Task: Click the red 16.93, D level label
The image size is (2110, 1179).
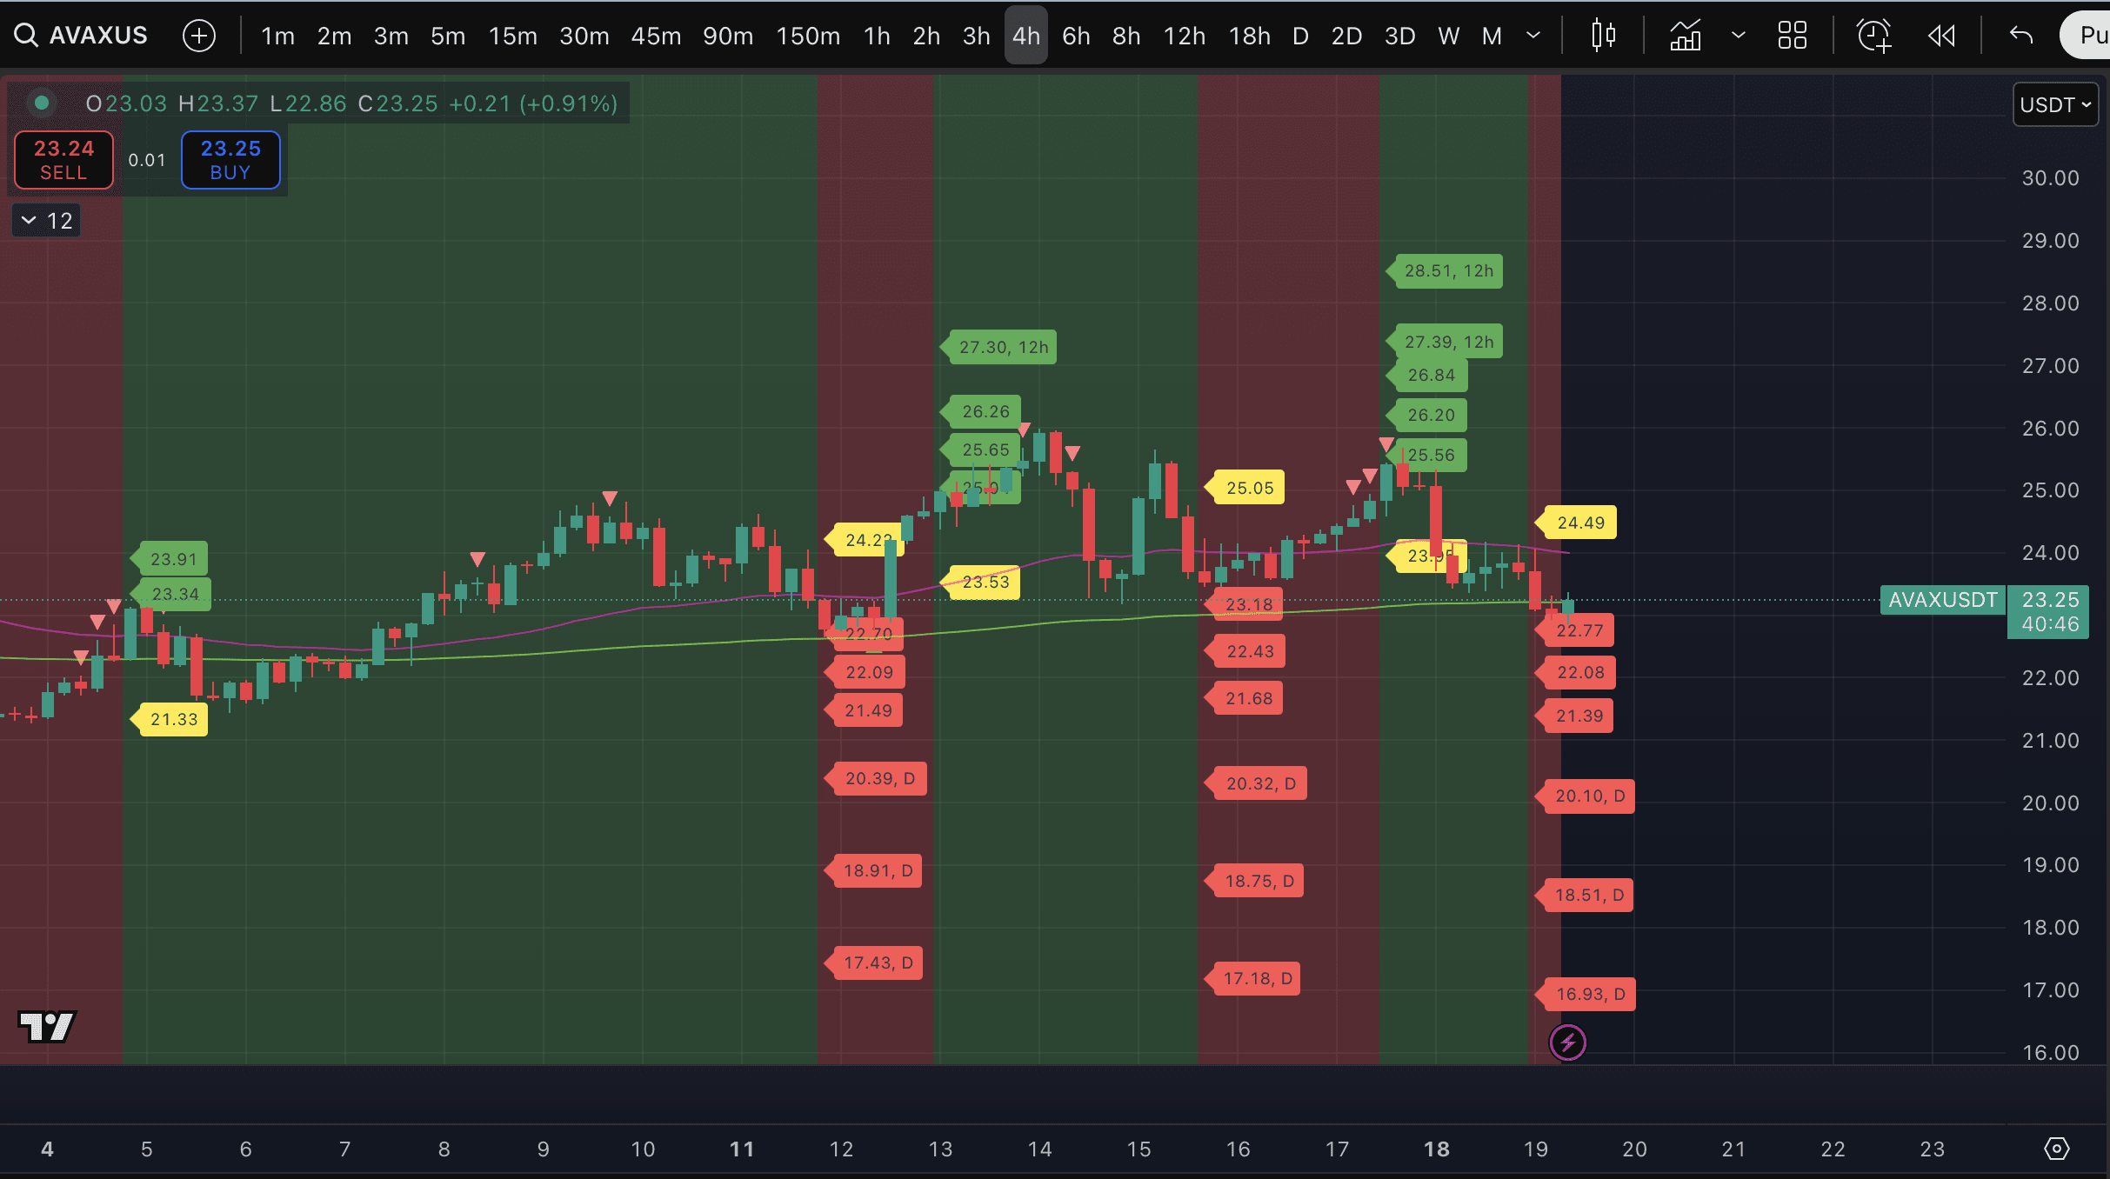Action: tap(1586, 994)
